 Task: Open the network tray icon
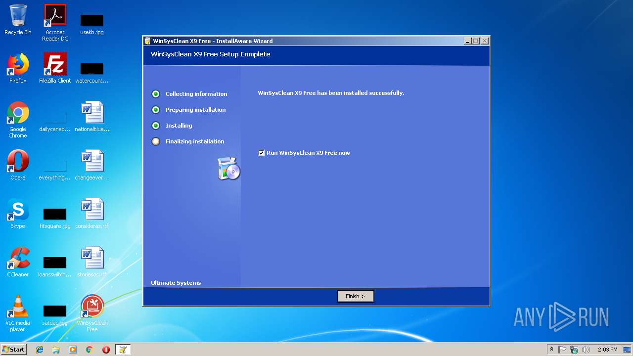pos(574,350)
